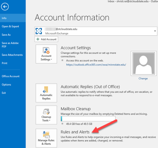158x148 pixels.
Task: Click the mailbox storage usage bar
Action: tap(88, 119)
